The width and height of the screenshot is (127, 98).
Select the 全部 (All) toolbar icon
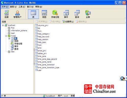pos(88,14)
